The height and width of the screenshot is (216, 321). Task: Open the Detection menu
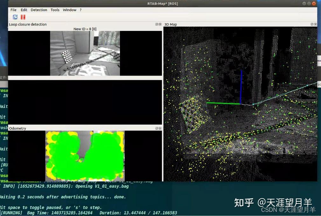[39, 10]
